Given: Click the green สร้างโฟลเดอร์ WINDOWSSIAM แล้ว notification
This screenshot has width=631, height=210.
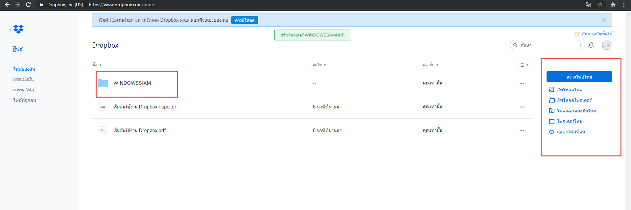Looking at the screenshot, I should (313, 35).
